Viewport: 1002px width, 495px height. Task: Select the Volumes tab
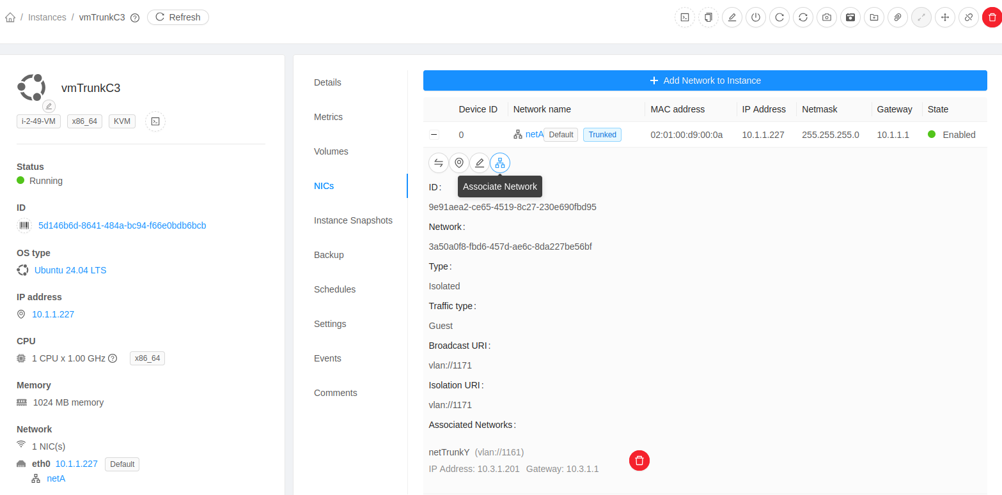click(x=331, y=151)
